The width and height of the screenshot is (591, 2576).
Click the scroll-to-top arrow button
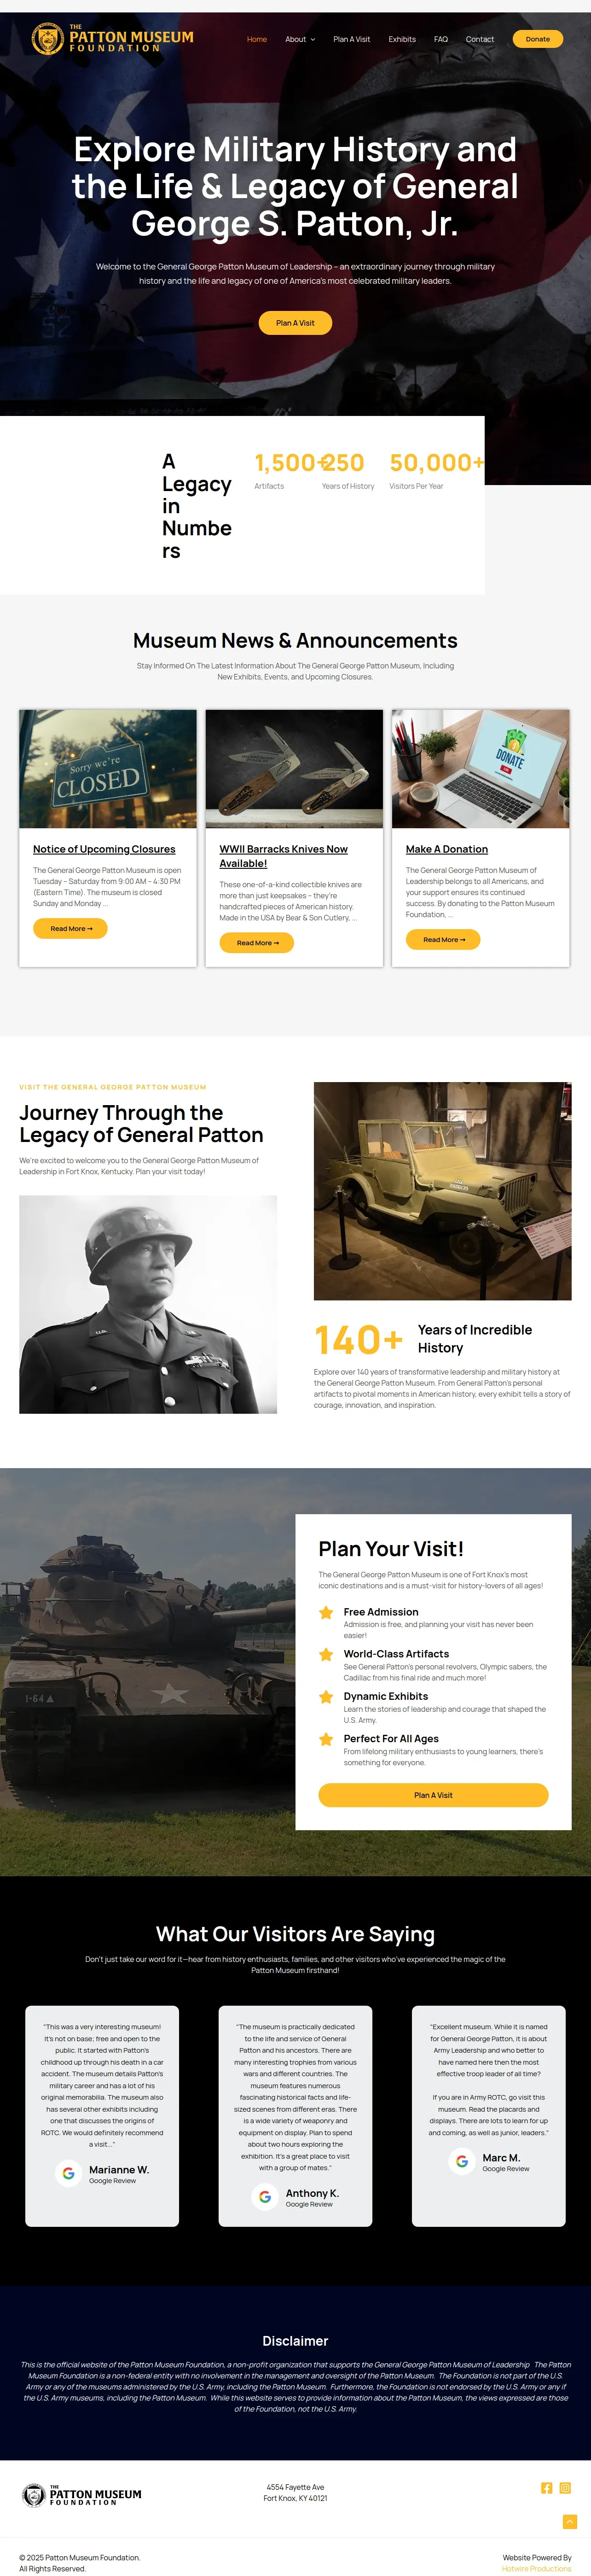pos(570,2521)
